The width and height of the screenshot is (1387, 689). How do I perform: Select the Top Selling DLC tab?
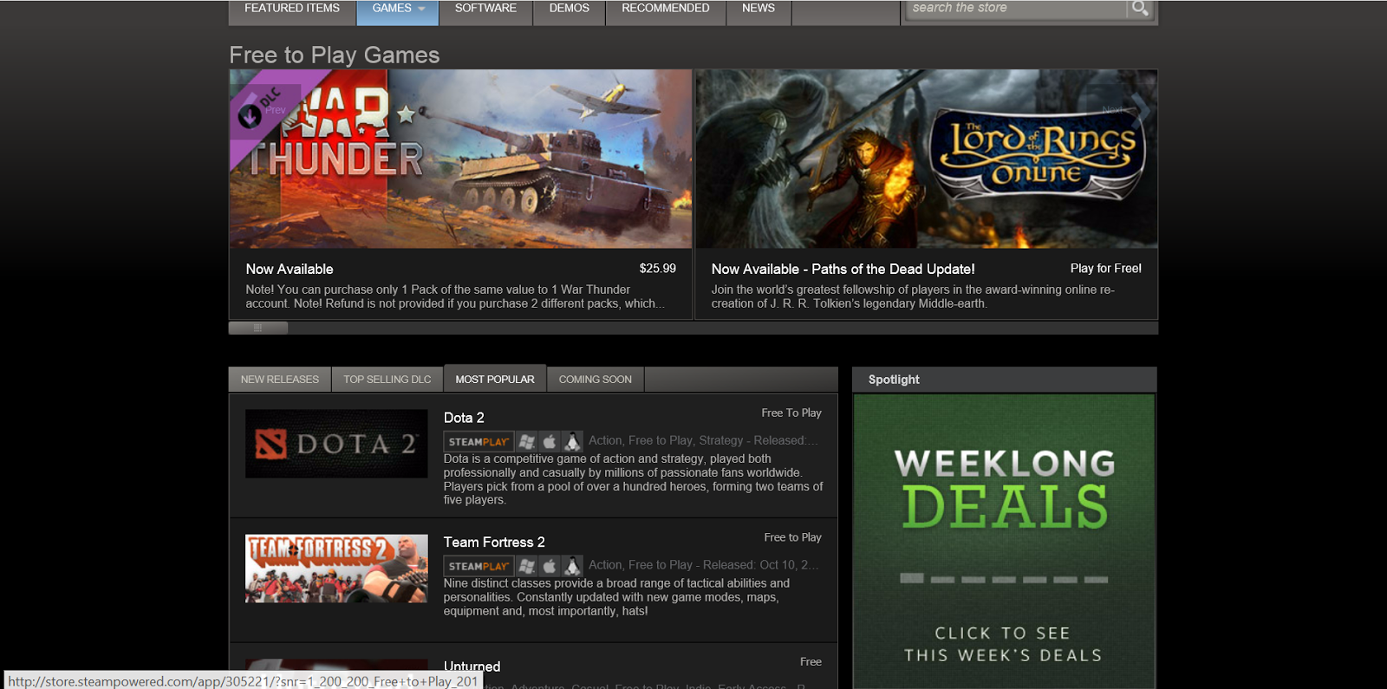(387, 380)
